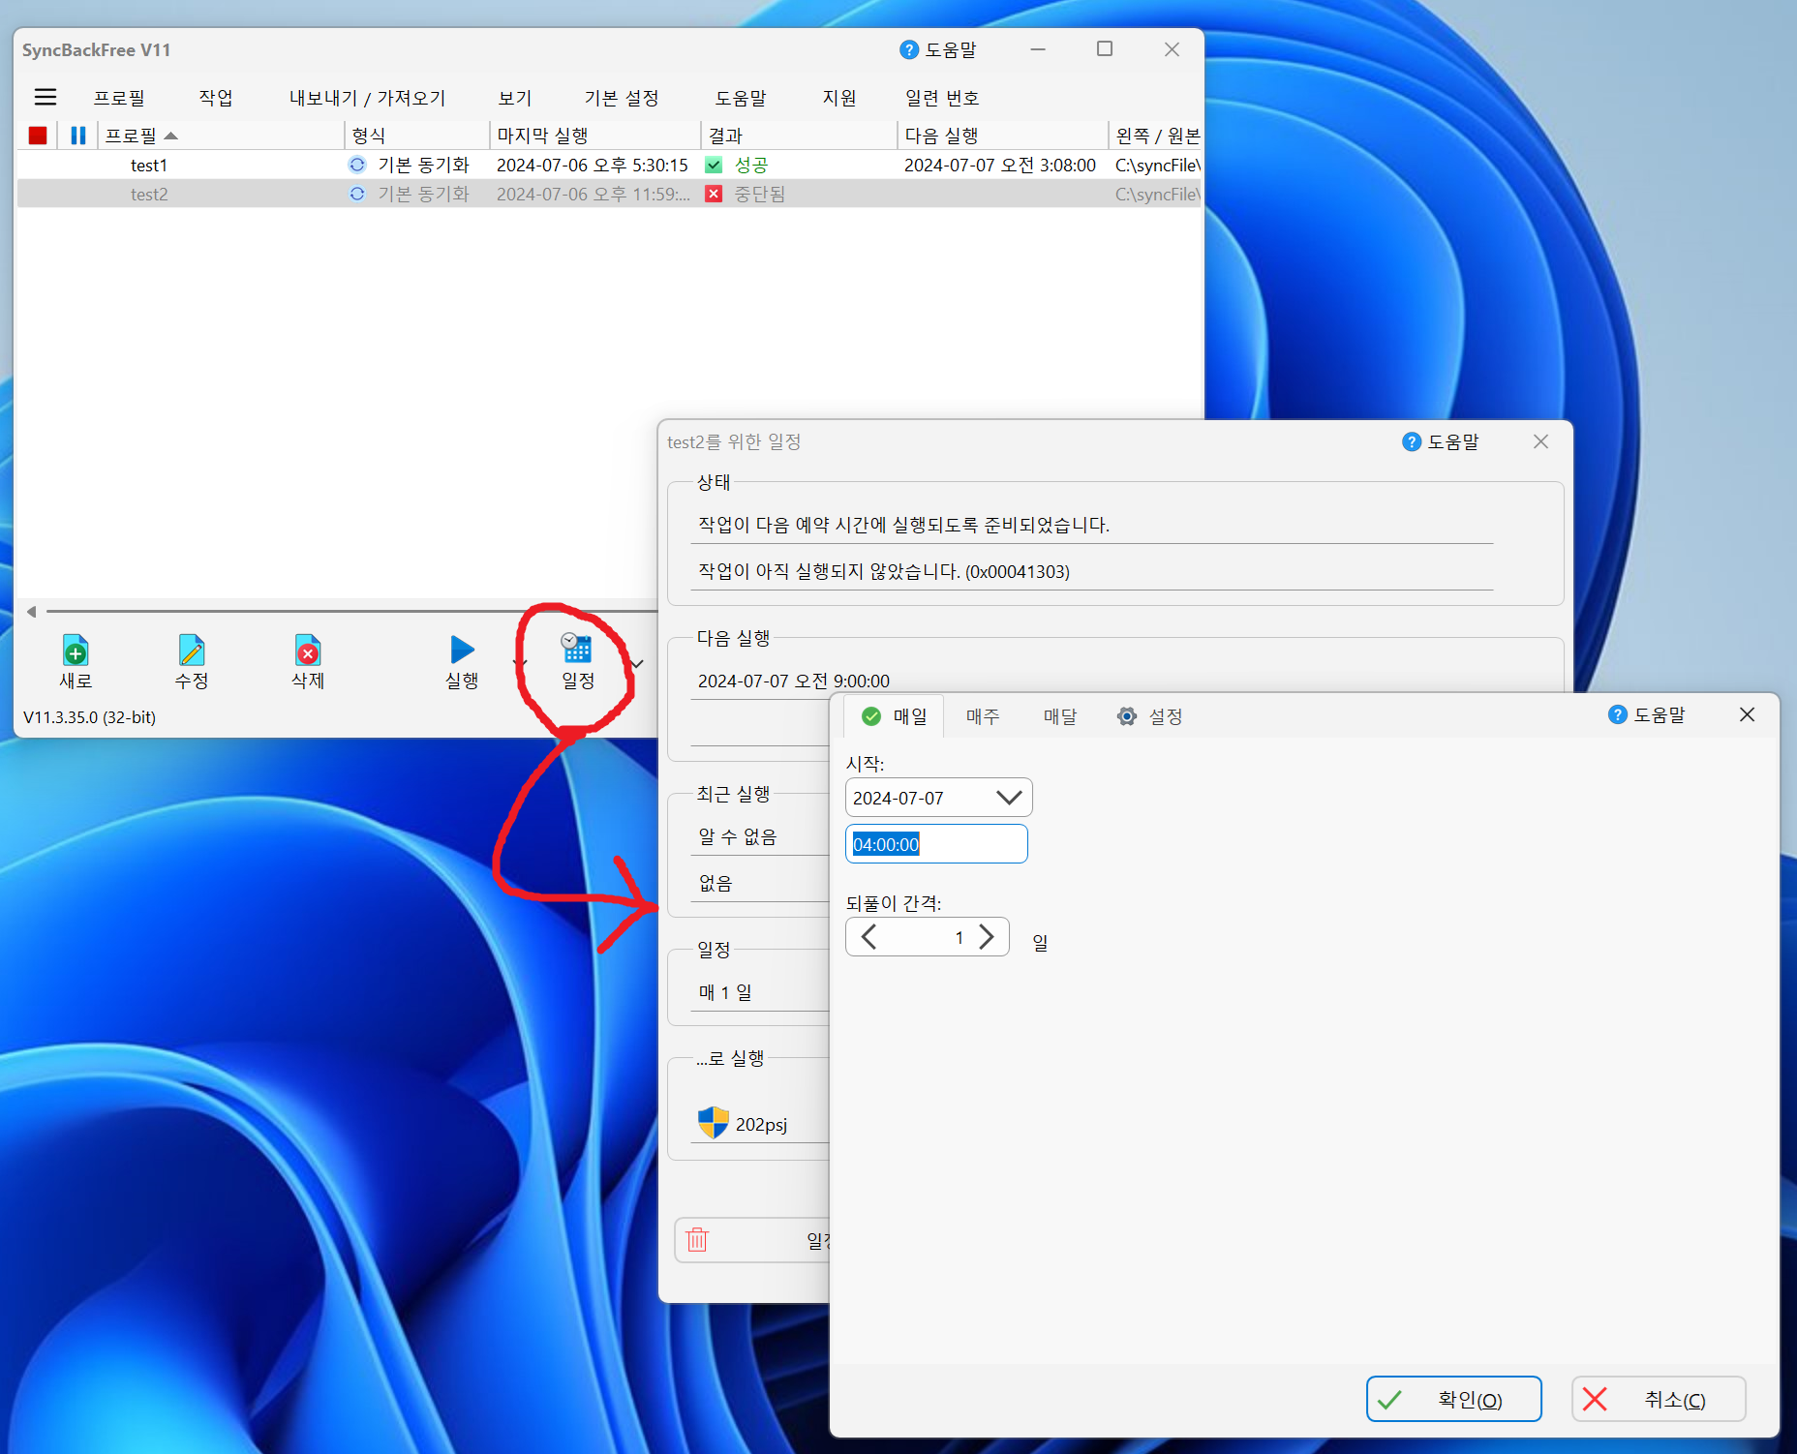The width and height of the screenshot is (1797, 1454).
Task: Select the test2 profile row
Action: click(x=609, y=194)
